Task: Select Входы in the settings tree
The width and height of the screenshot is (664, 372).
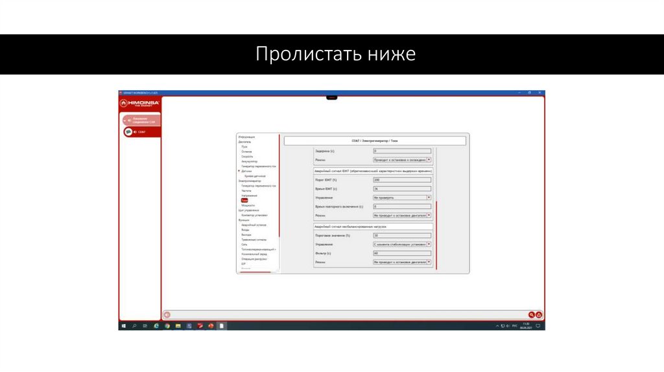Action: pos(245,230)
